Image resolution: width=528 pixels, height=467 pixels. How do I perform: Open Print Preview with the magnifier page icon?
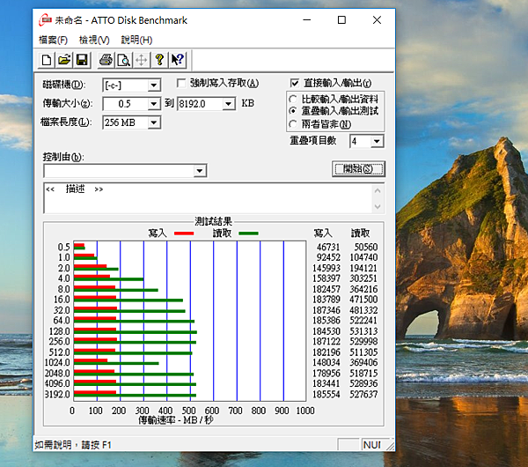point(123,60)
